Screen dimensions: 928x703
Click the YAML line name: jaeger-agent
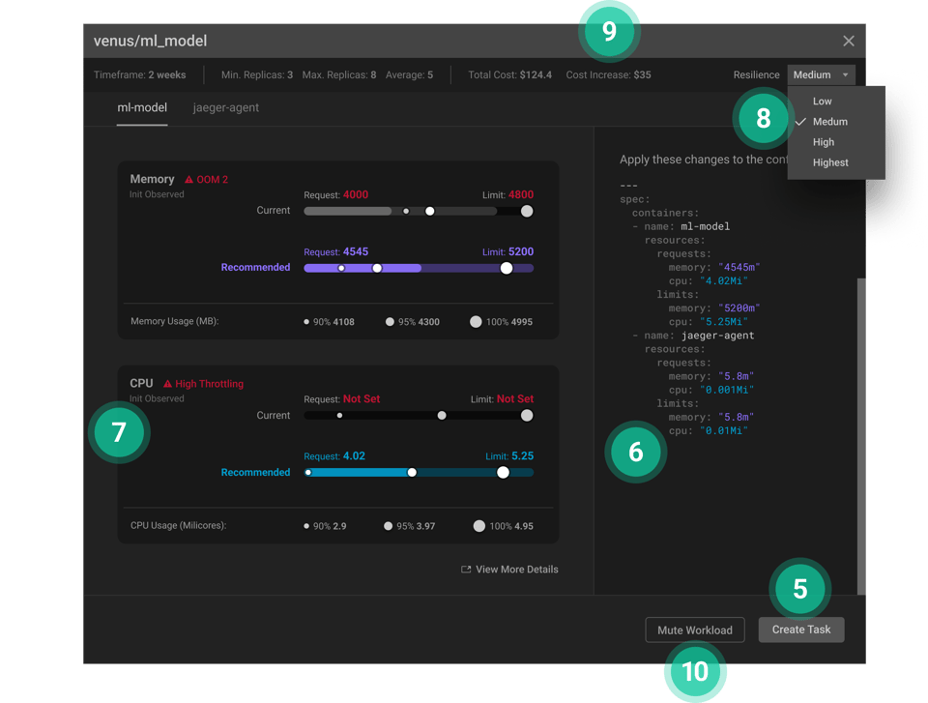(x=693, y=336)
